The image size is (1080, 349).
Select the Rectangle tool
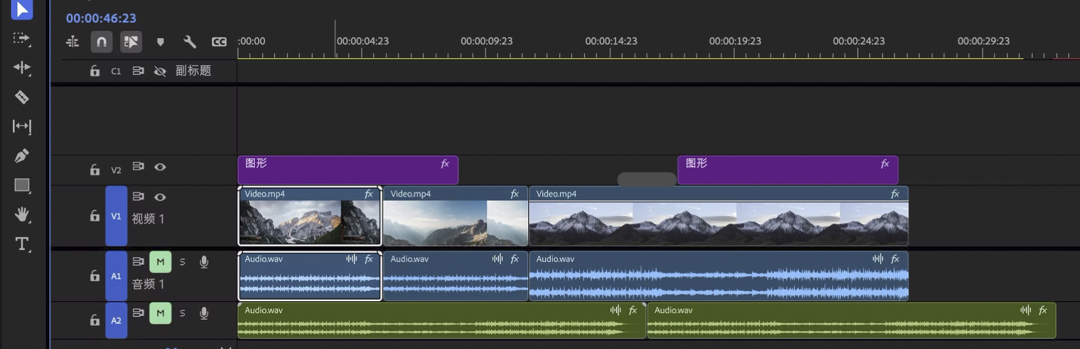click(21, 185)
